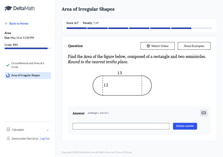
Task: Click the DeltaMath graduation cap logo
Action: click(8, 8)
